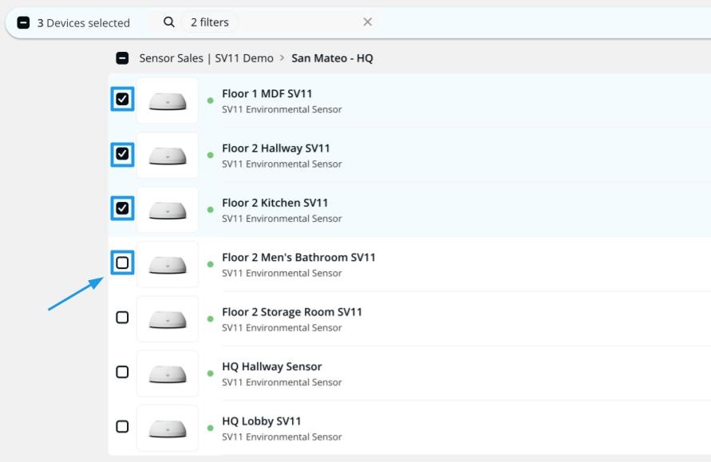711x462 pixels.
Task: Toggle the San Mateo - HQ group checkbox
Action: point(122,58)
